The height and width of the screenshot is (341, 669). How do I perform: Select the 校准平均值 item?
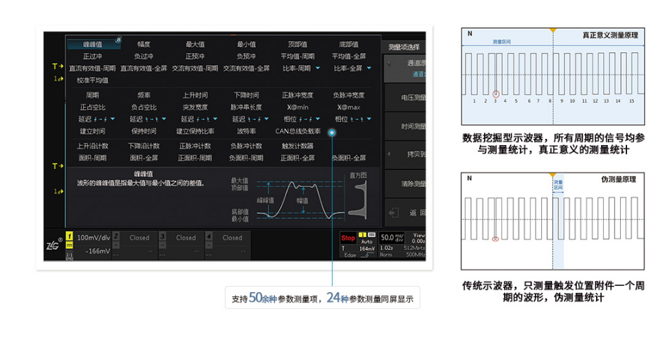click(x=93, y=80)
